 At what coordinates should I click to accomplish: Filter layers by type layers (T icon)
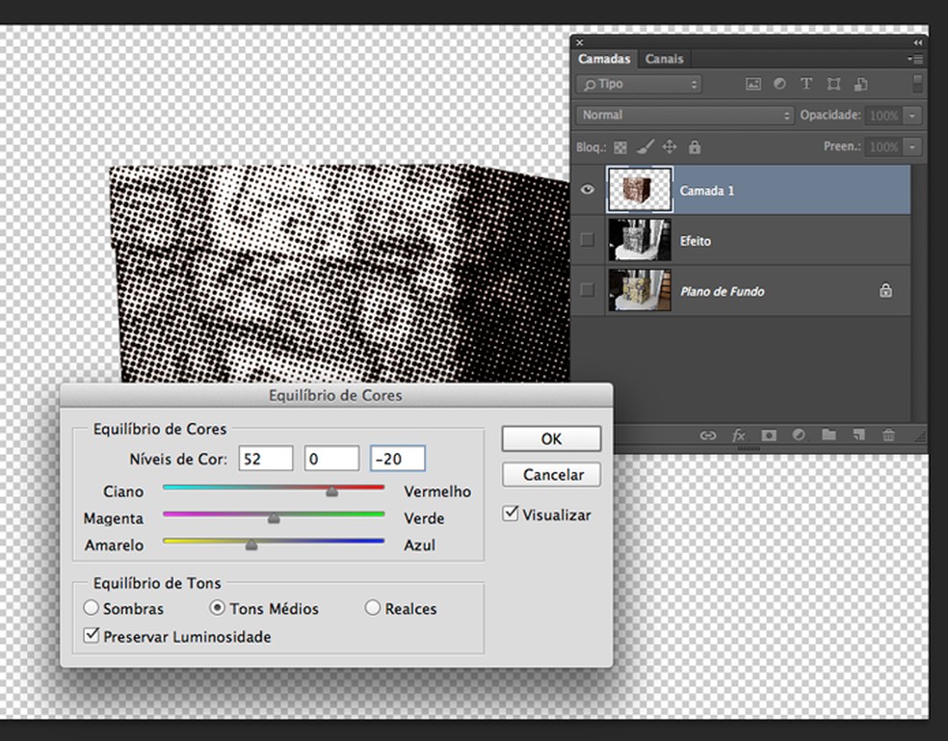tap(806, 85)
